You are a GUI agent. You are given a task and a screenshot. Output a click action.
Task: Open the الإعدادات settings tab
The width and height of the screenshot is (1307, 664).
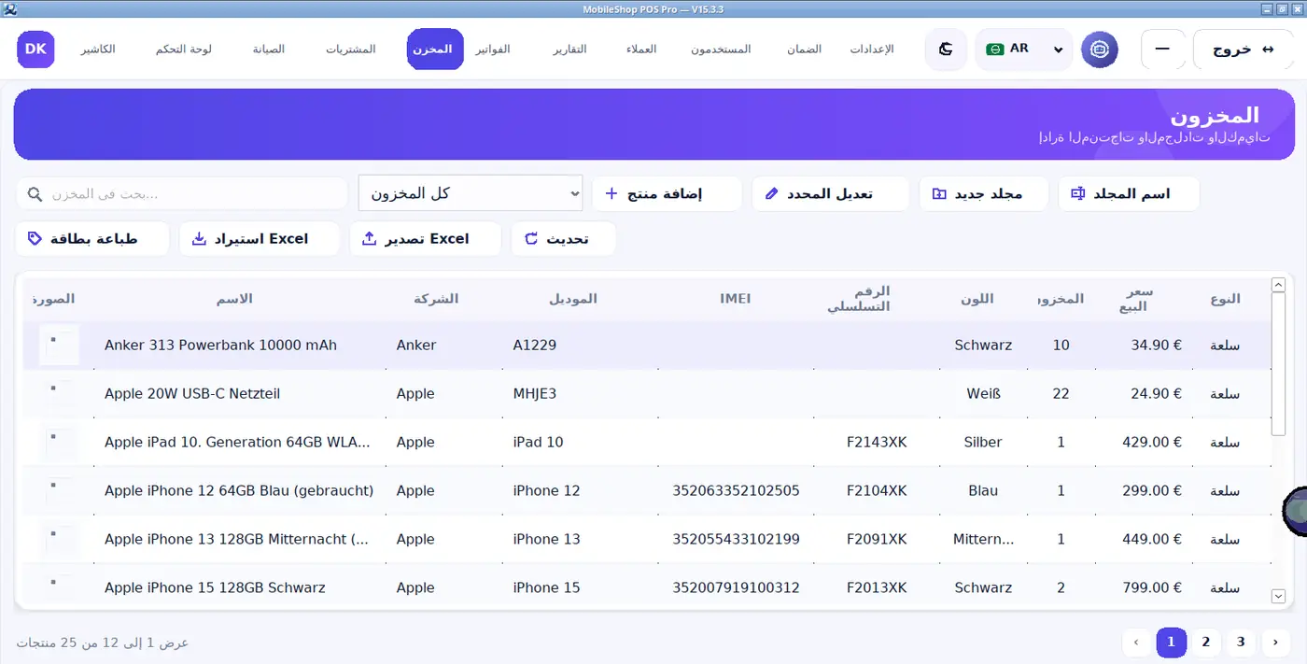click(x=872, y=49)
